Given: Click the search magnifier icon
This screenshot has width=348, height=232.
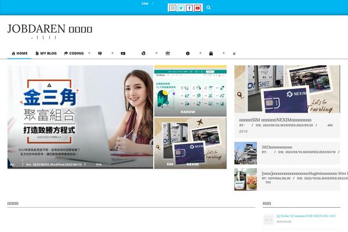Looking at the screenshot, I should pyautogui.click(x=208, y=8).
